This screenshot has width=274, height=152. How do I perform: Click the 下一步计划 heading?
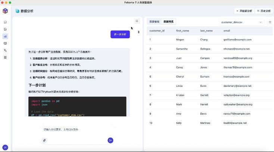coord(37,85)
